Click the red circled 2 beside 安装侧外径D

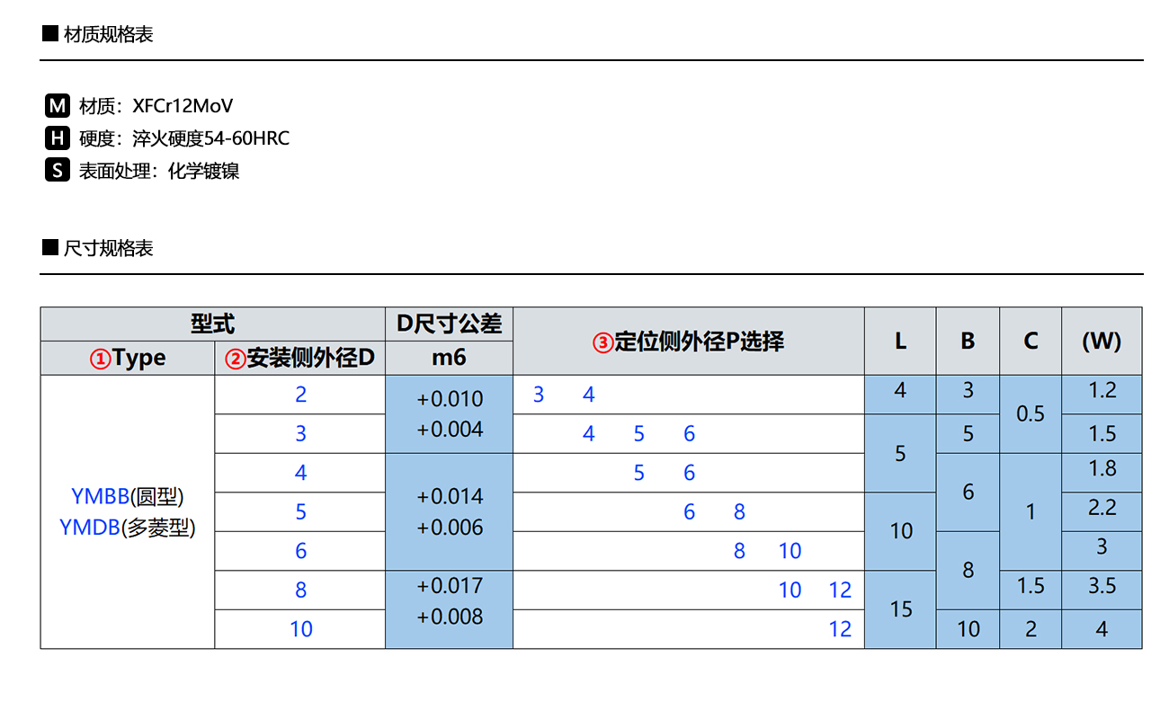pos(235,359)
